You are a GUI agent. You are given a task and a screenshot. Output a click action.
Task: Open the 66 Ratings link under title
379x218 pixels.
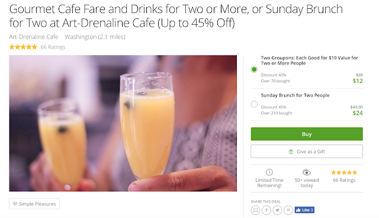[53, 47]
